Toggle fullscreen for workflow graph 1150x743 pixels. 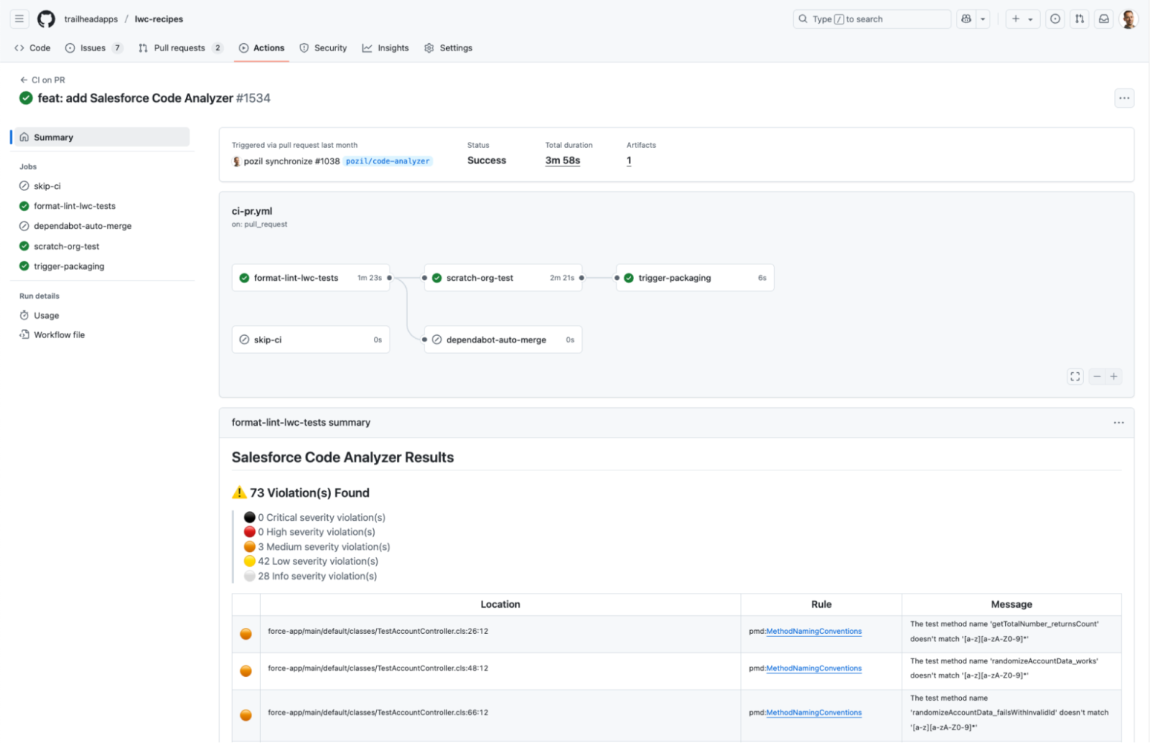[1075, 377]
